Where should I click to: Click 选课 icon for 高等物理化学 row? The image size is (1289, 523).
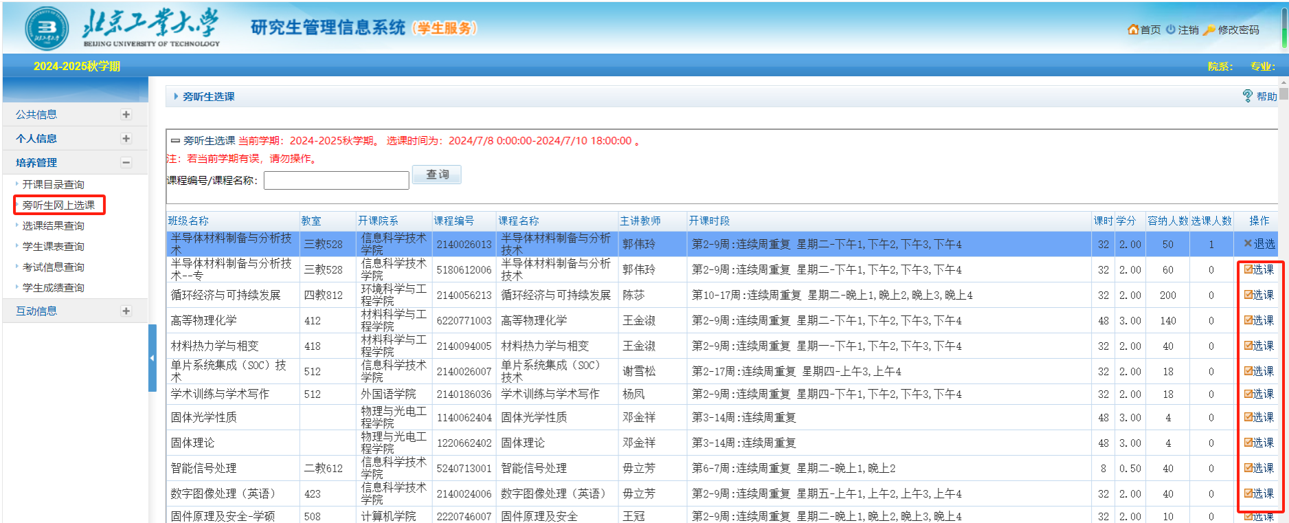click(x=1248, y=320)
